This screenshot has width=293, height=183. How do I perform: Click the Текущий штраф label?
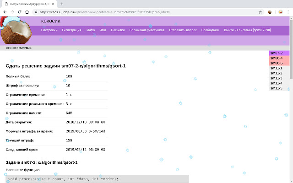point(20,140)
